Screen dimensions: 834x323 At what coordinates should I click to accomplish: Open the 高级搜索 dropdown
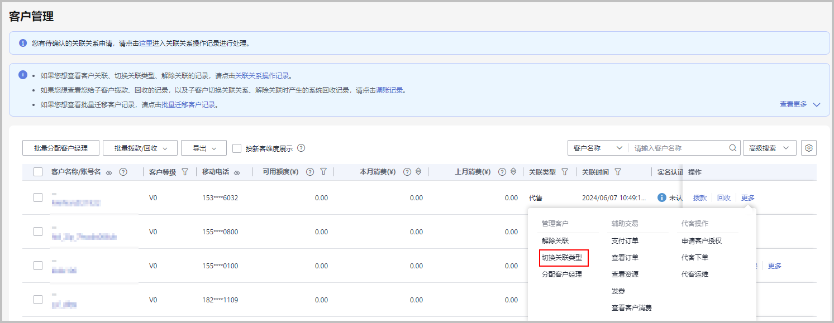[x=769, y=148]
